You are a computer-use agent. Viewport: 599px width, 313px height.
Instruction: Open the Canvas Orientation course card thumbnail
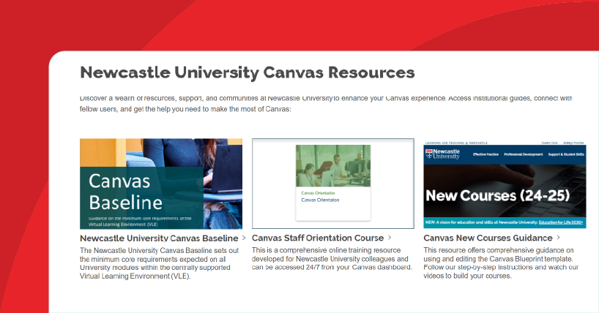point(333,183)
